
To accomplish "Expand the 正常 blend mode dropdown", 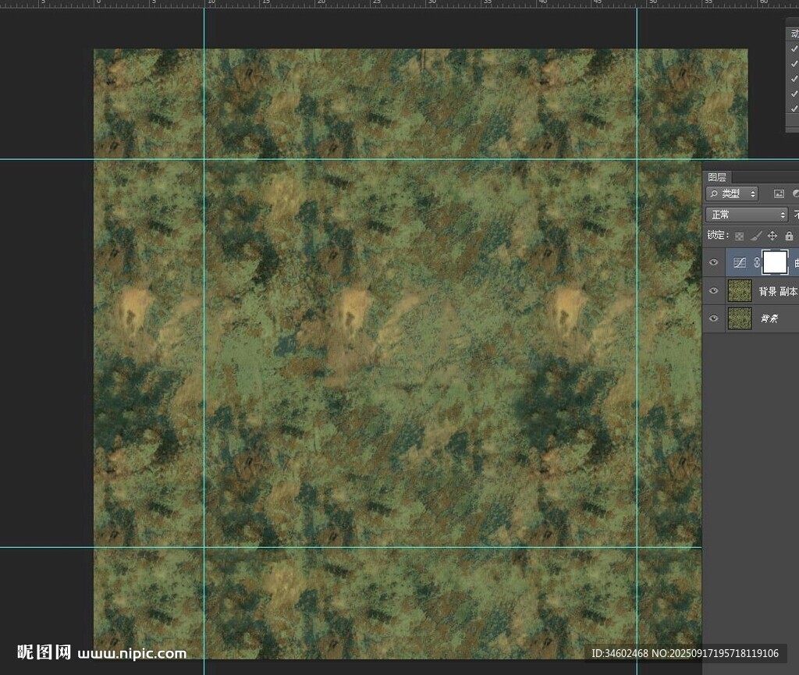I will [746, 215].
